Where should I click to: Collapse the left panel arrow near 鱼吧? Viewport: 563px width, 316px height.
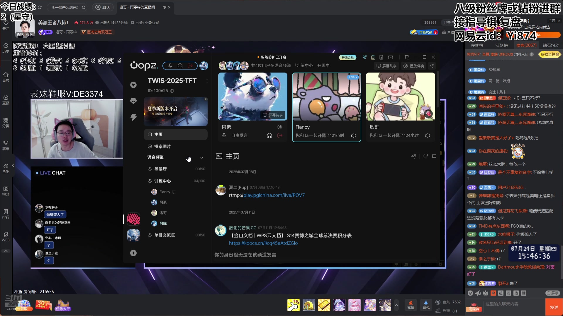point(13,165)
